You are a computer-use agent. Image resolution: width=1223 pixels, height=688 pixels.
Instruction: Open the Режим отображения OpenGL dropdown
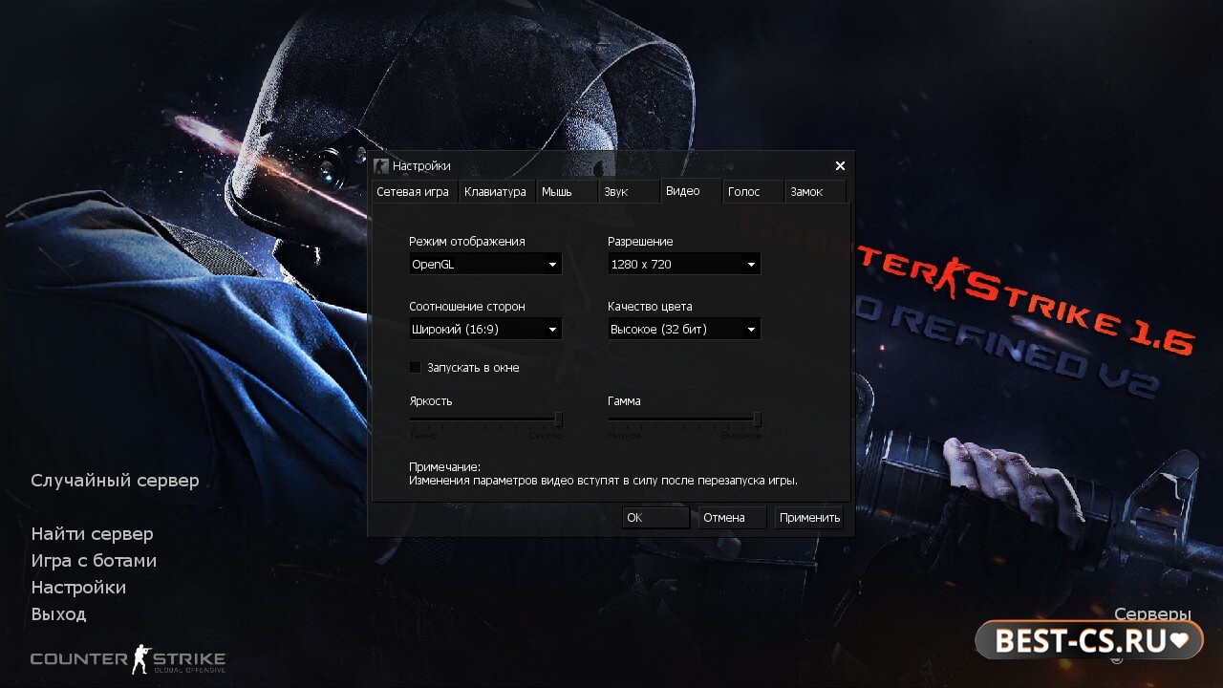pyautogui.click(x=485, y=265)
